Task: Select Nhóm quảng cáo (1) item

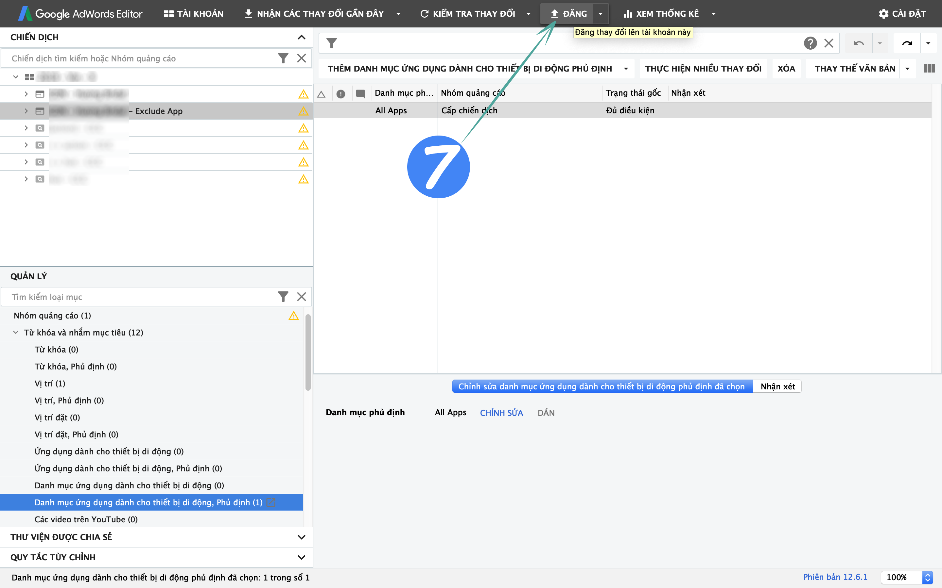Action: (151, 315)
